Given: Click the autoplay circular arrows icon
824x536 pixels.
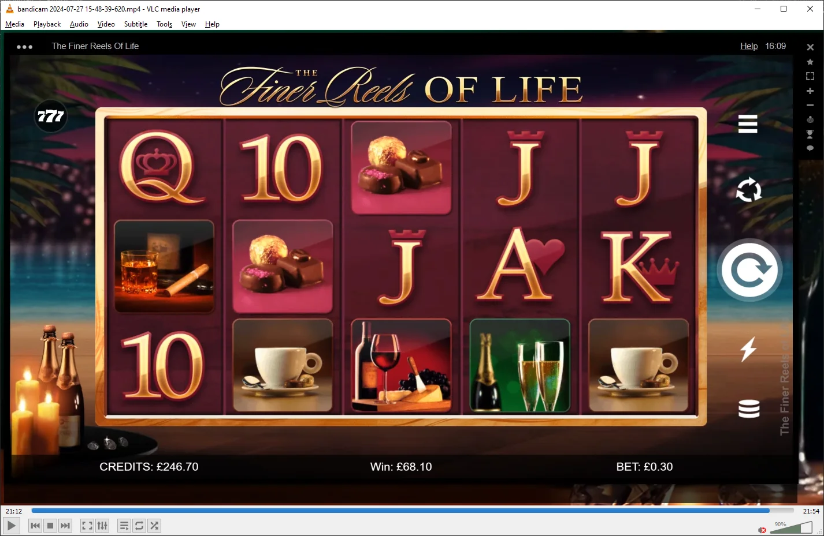Looking at the screenshot, I should [749, 190].
